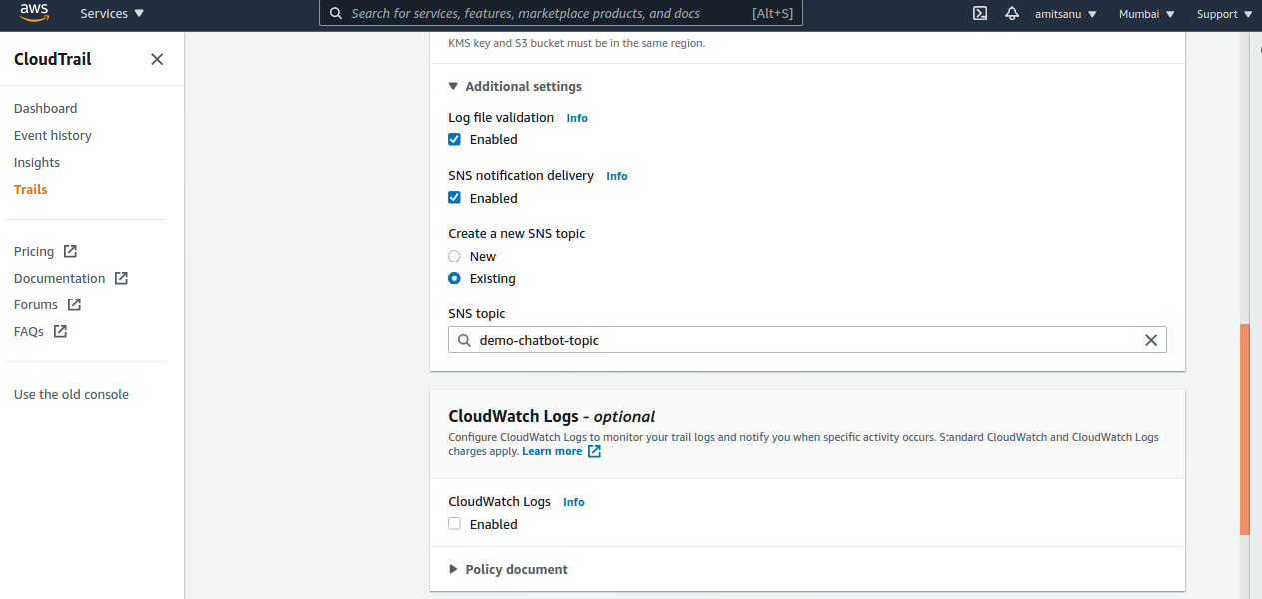Viewport: 1262px width, 599px height.
Task: Open Info link for CloudWatch Logs
Action: click(574, 502)
